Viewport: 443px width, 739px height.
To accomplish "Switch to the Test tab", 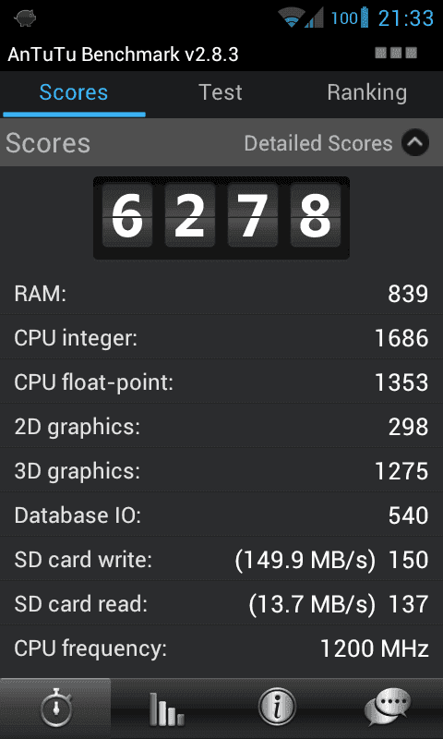I will pyautogui.click(x=221, y=92).
